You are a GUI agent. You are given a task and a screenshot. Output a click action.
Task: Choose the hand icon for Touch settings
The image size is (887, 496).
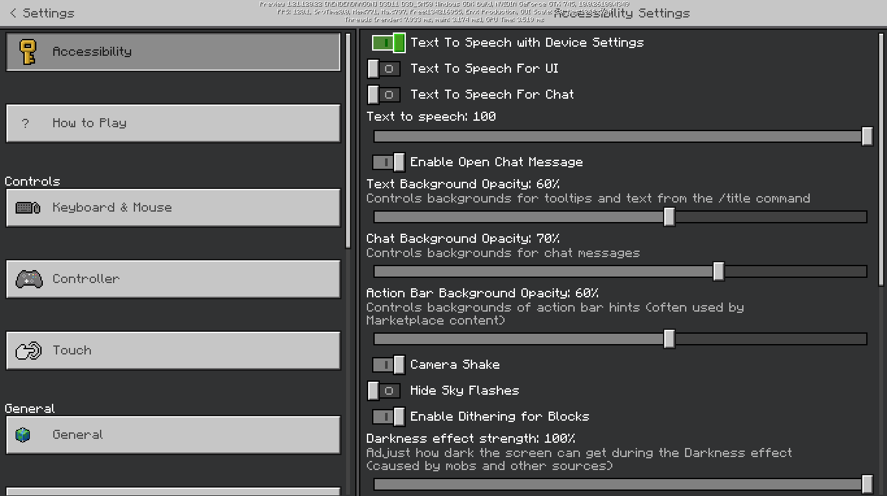(28, 351)
